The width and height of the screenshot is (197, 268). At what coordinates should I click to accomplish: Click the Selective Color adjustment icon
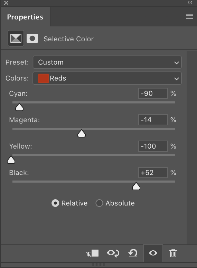coord(16,38)
